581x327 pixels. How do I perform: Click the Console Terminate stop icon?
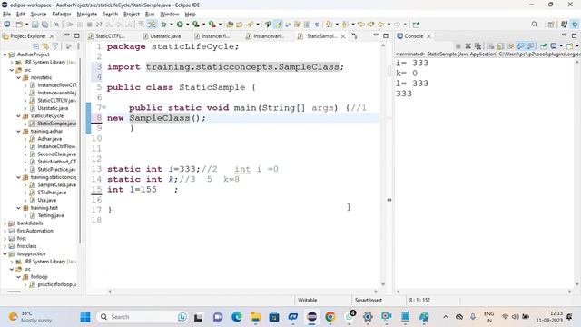click(x=458, y=46)
